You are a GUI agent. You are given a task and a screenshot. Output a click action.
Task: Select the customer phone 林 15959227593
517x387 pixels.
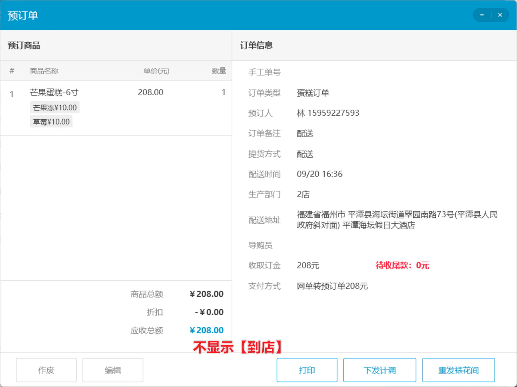328,113
